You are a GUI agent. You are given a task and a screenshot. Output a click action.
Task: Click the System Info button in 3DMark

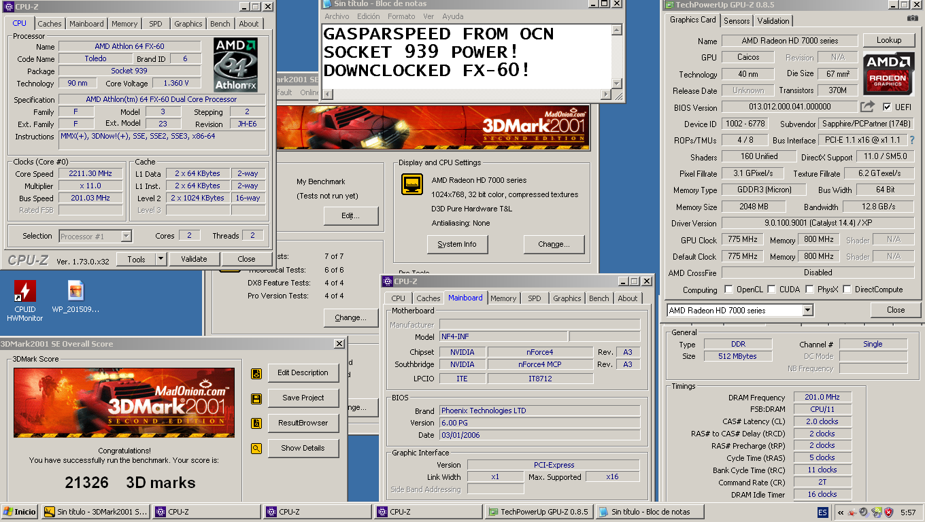click(457, 245)
